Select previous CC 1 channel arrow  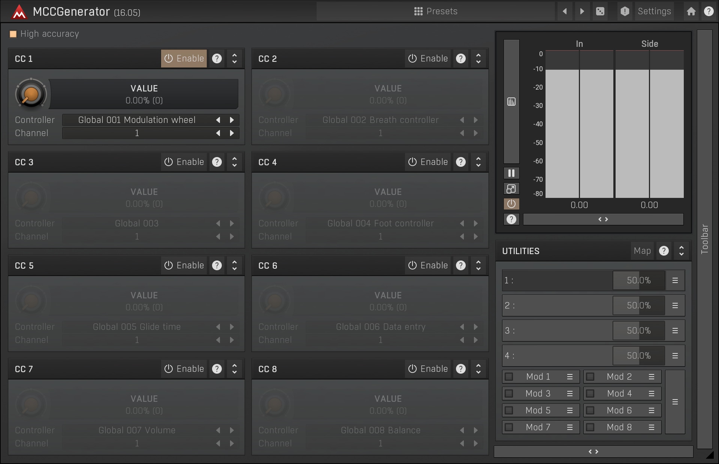click(218, 133)
